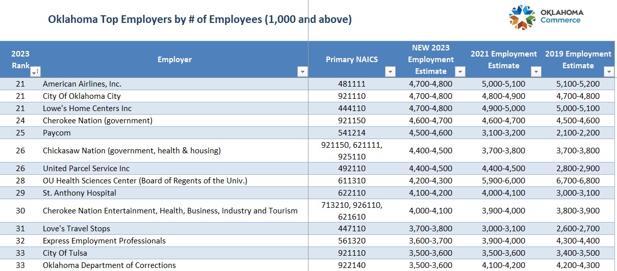Click the Primary NAICS header label
This screenshot has height=271, width=617.
(352, 60)
